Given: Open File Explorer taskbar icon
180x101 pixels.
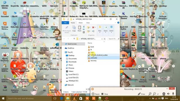Looking at the screenshot, I should tap(68, 98).
